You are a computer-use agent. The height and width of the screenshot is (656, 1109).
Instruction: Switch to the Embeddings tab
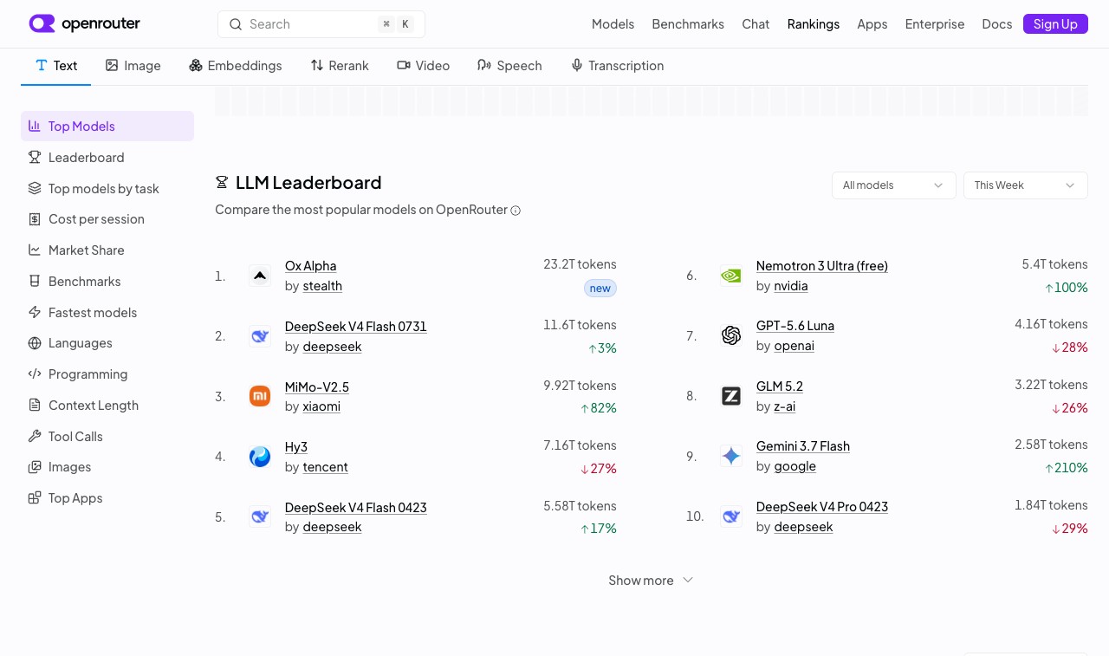click(236, 66)
